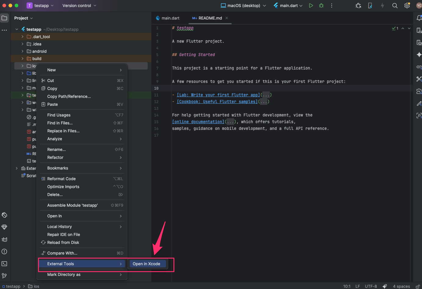Open the Search Everywhere magnifier icon
Viewport: 422px width, 289px height.
click(x=395, y=5)
